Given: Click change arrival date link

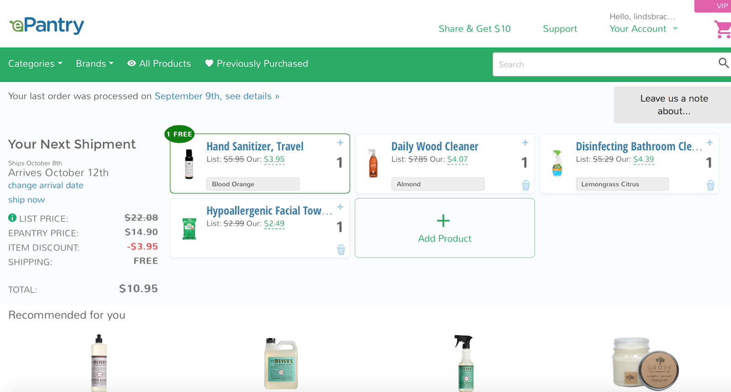Looking at the screenshot, I should point(46,185).
